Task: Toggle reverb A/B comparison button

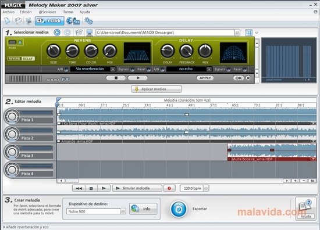Action: point(66,69)
